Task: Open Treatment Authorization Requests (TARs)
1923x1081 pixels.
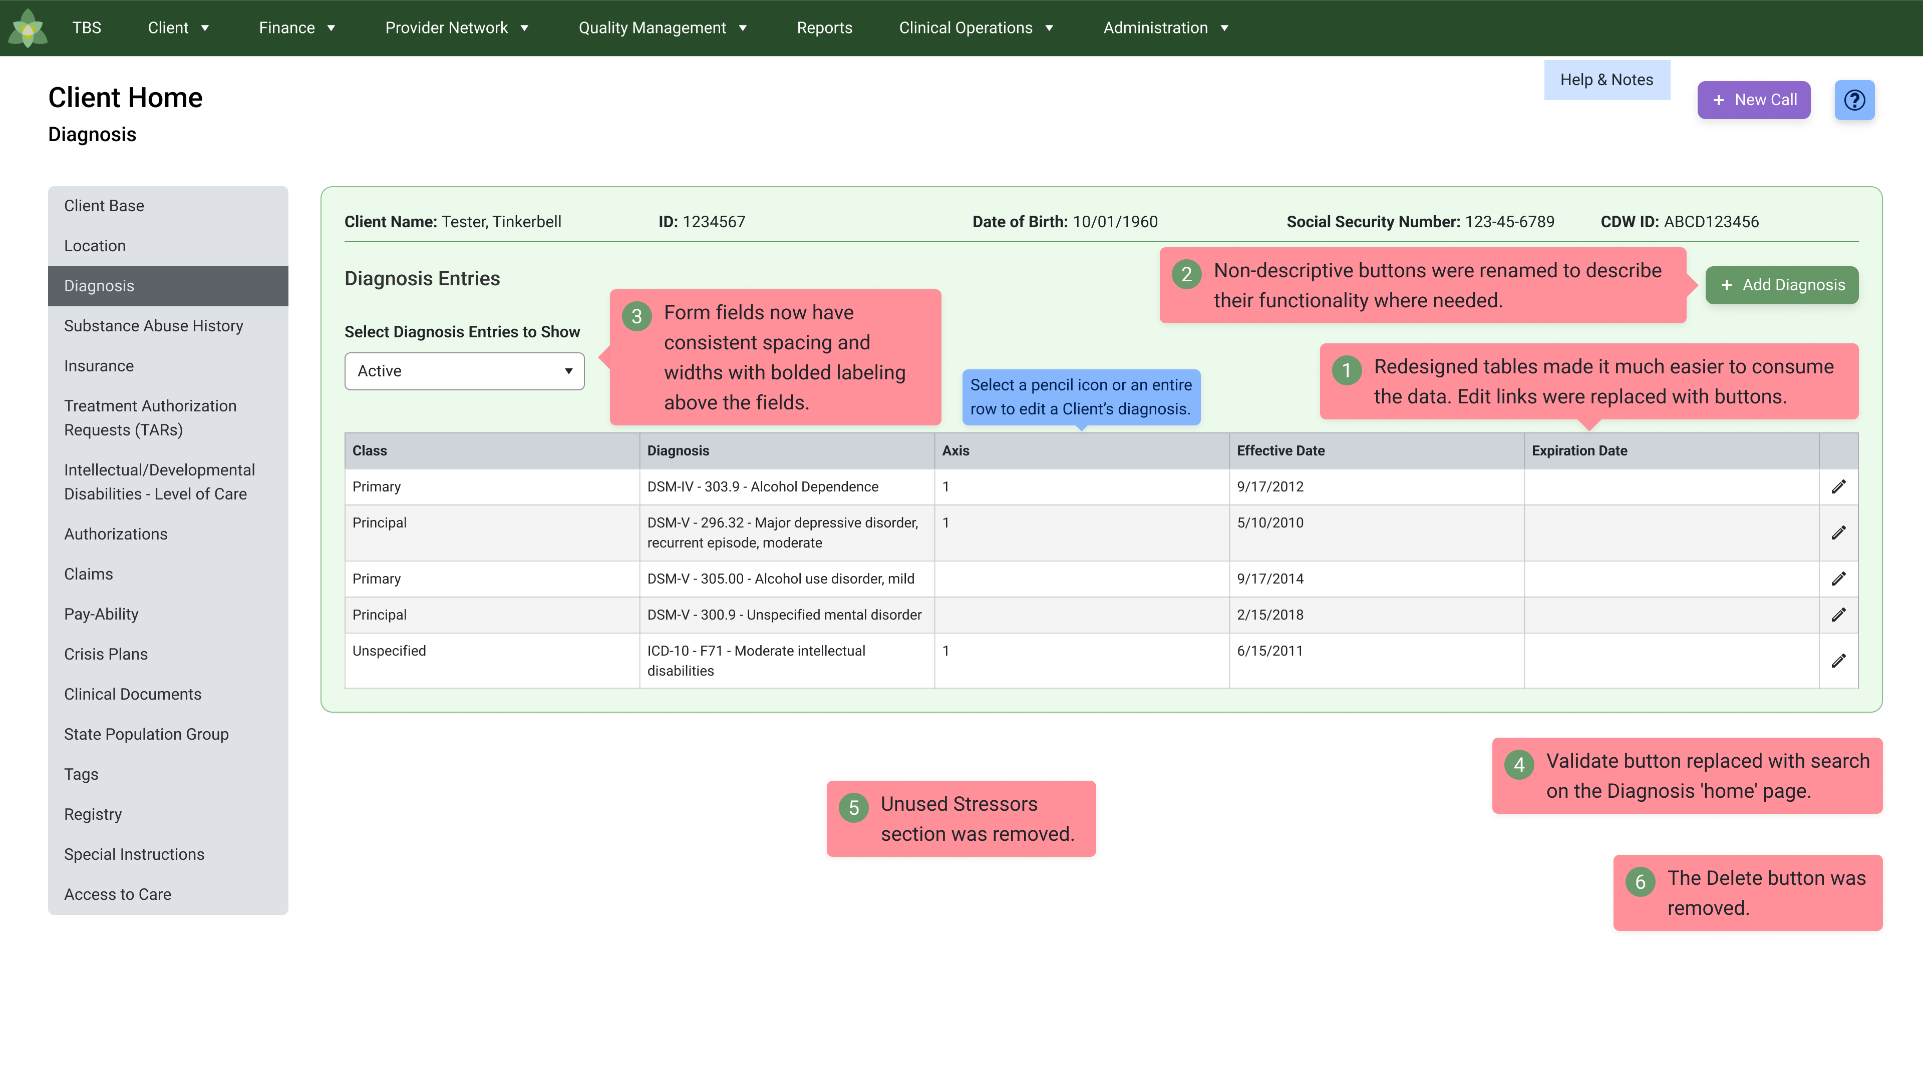Action: click(x=168, y=418)
